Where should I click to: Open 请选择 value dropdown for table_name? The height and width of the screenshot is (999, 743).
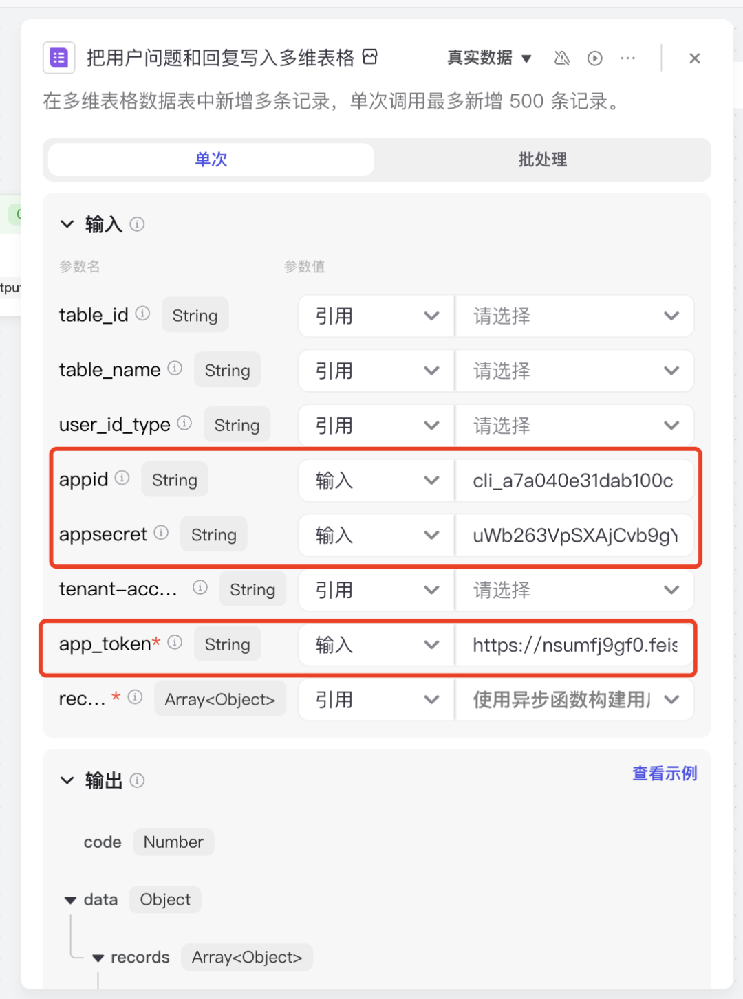pos(574,371)
